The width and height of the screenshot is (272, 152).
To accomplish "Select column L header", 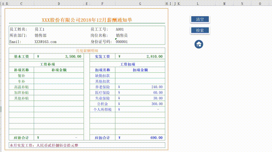I will point(197,4).
